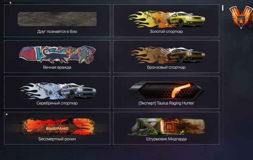This screenshot has height=160, width=253.
Task: Click the ВЫБРАНО selected indicator label
Action: (x=57, y=129)
